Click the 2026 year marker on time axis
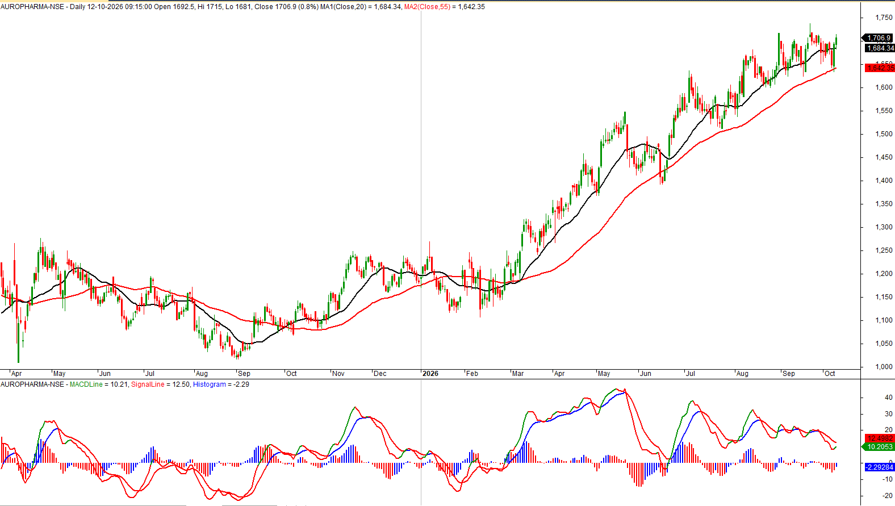Viewport: 895px width, 506px height. (x=430, y=374)
